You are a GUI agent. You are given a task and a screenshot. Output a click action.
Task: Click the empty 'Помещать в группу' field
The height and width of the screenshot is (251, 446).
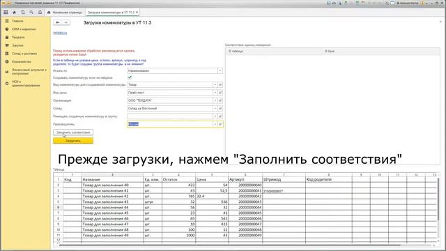(170, 116)
